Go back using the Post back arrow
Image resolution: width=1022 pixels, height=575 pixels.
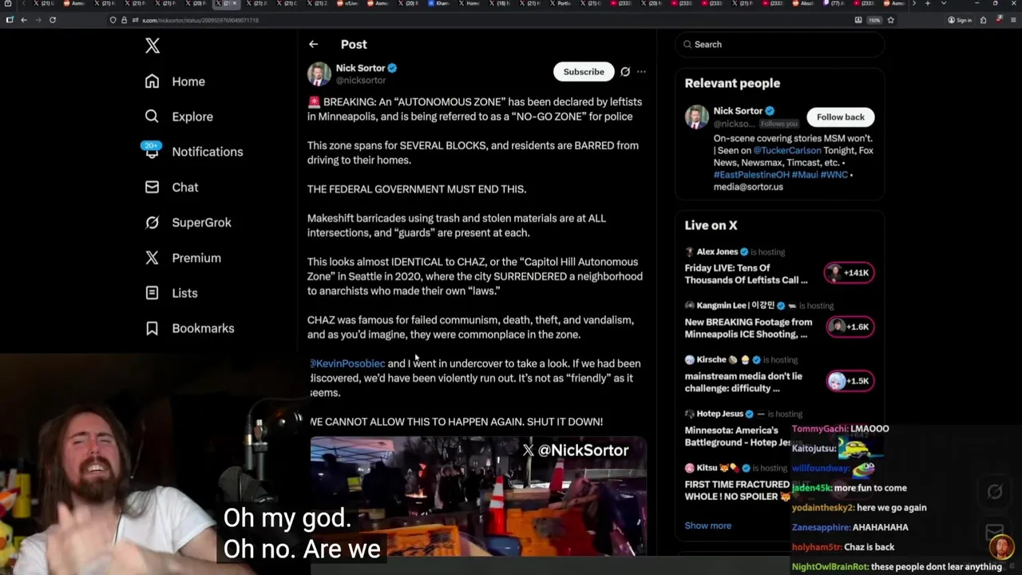point(314,45)
